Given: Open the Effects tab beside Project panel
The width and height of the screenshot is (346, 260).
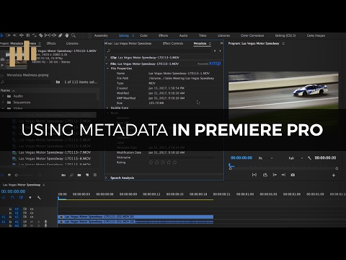Looking at the screenshot, I should [51, 43].
